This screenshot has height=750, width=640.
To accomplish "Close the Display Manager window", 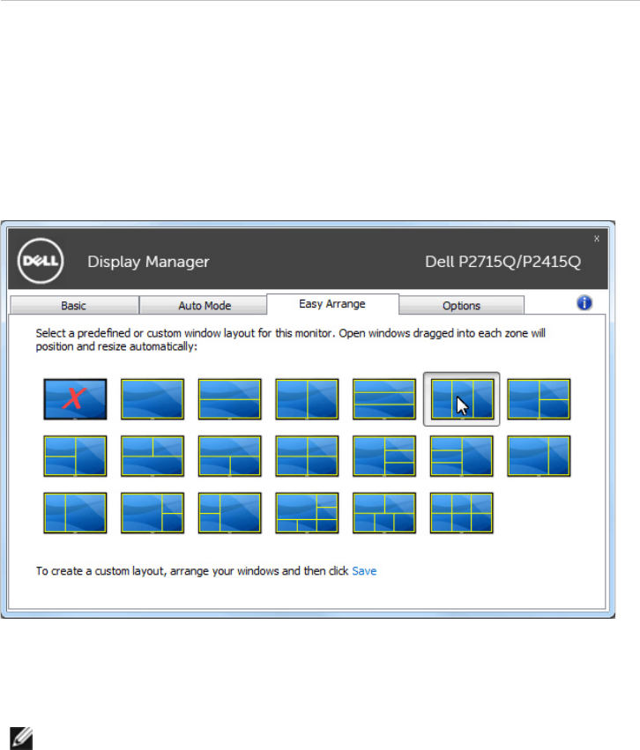I will 597,238.
